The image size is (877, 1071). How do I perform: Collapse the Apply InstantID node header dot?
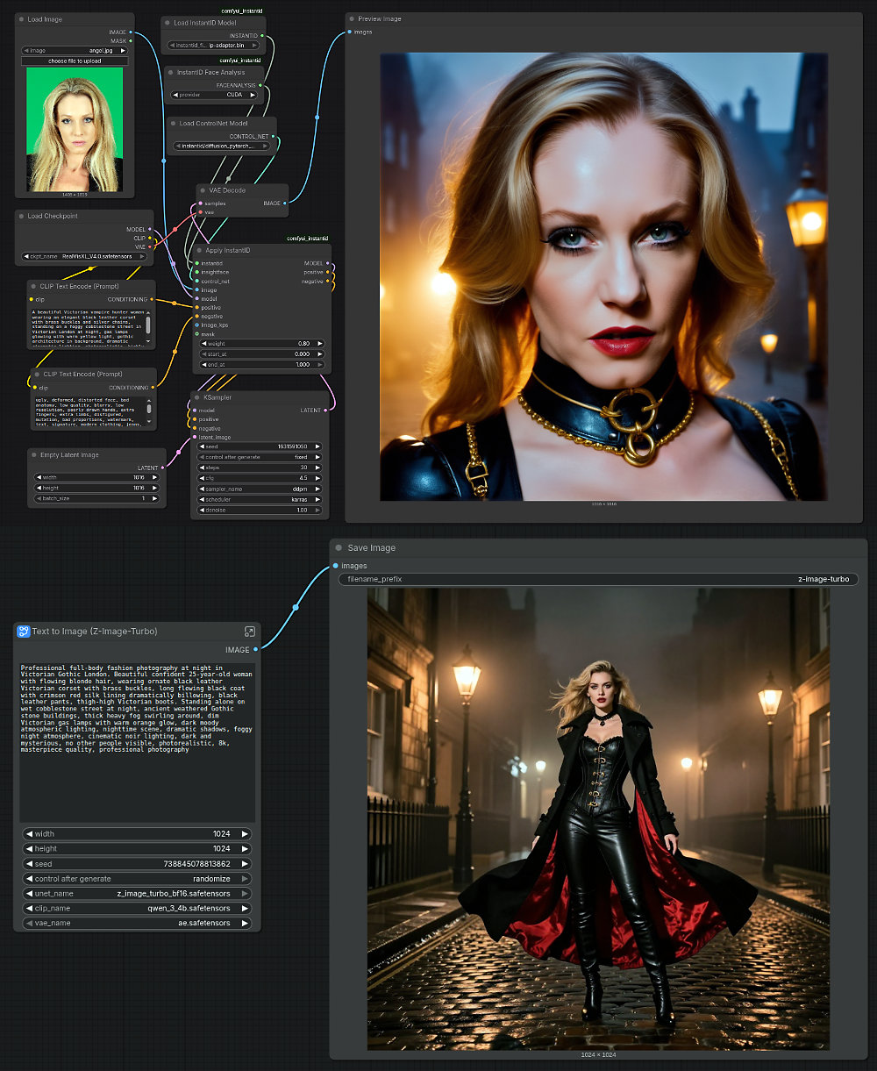tap(200, 250)
